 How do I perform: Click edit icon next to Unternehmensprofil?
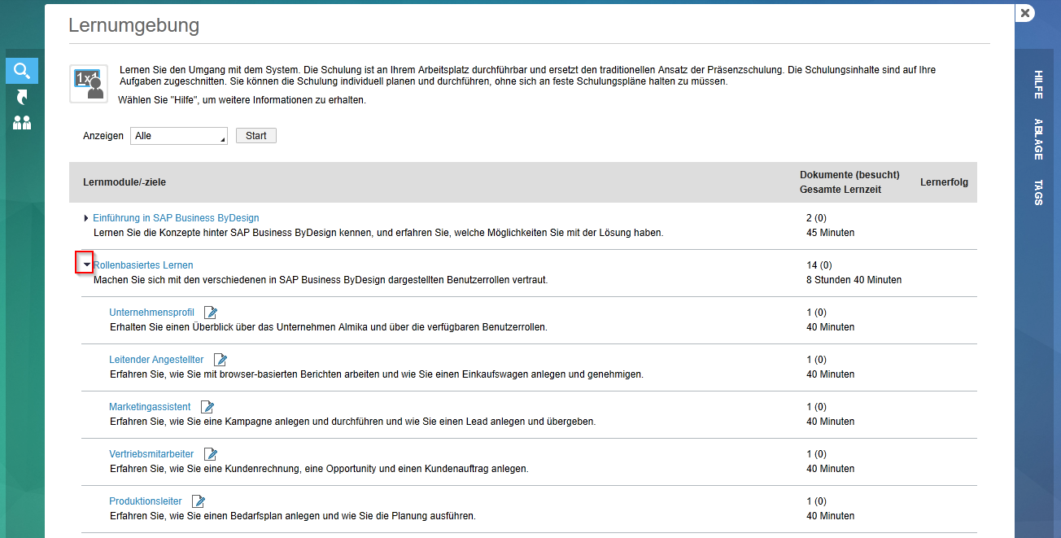click(211, 313)
